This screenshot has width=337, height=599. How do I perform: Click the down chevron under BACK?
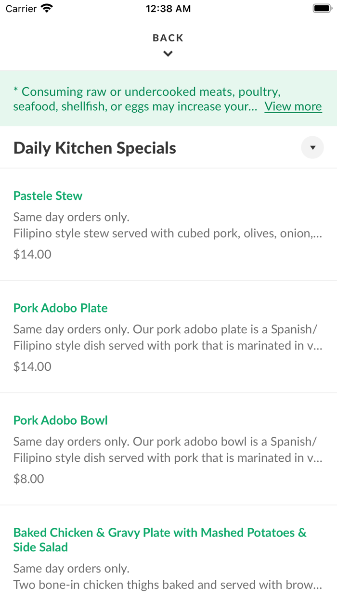coord(168,54)
